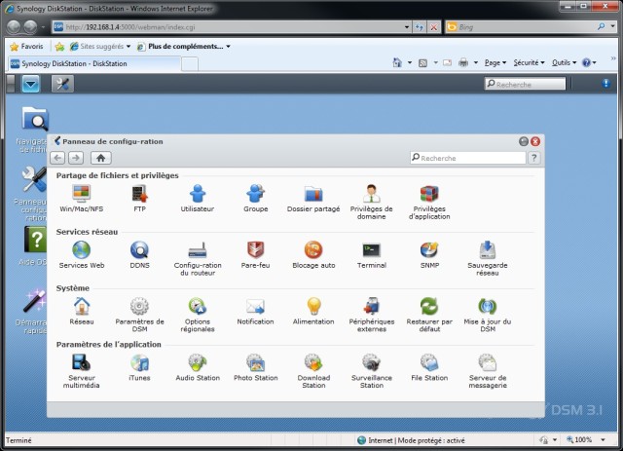The height and width of the screenshot is (451, 623).
Task: Open the Pare-feu firewall icon
Action: (x=255, y=250)
